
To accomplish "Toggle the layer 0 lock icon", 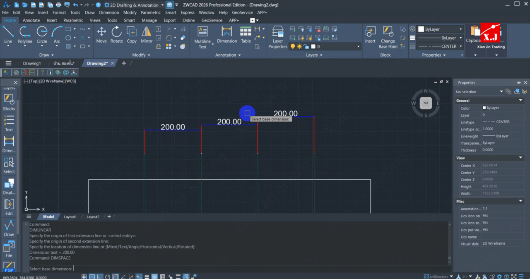I will coord(306,46).
